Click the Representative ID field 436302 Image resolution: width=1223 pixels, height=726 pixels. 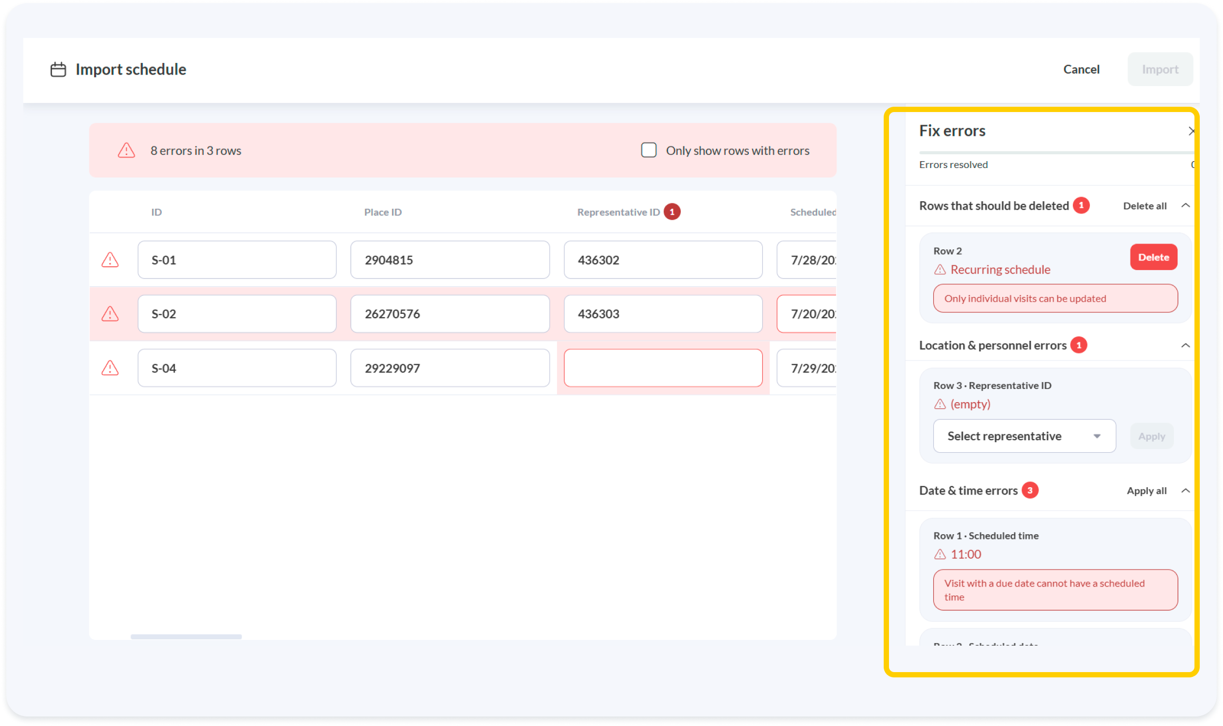pos(663,259)
